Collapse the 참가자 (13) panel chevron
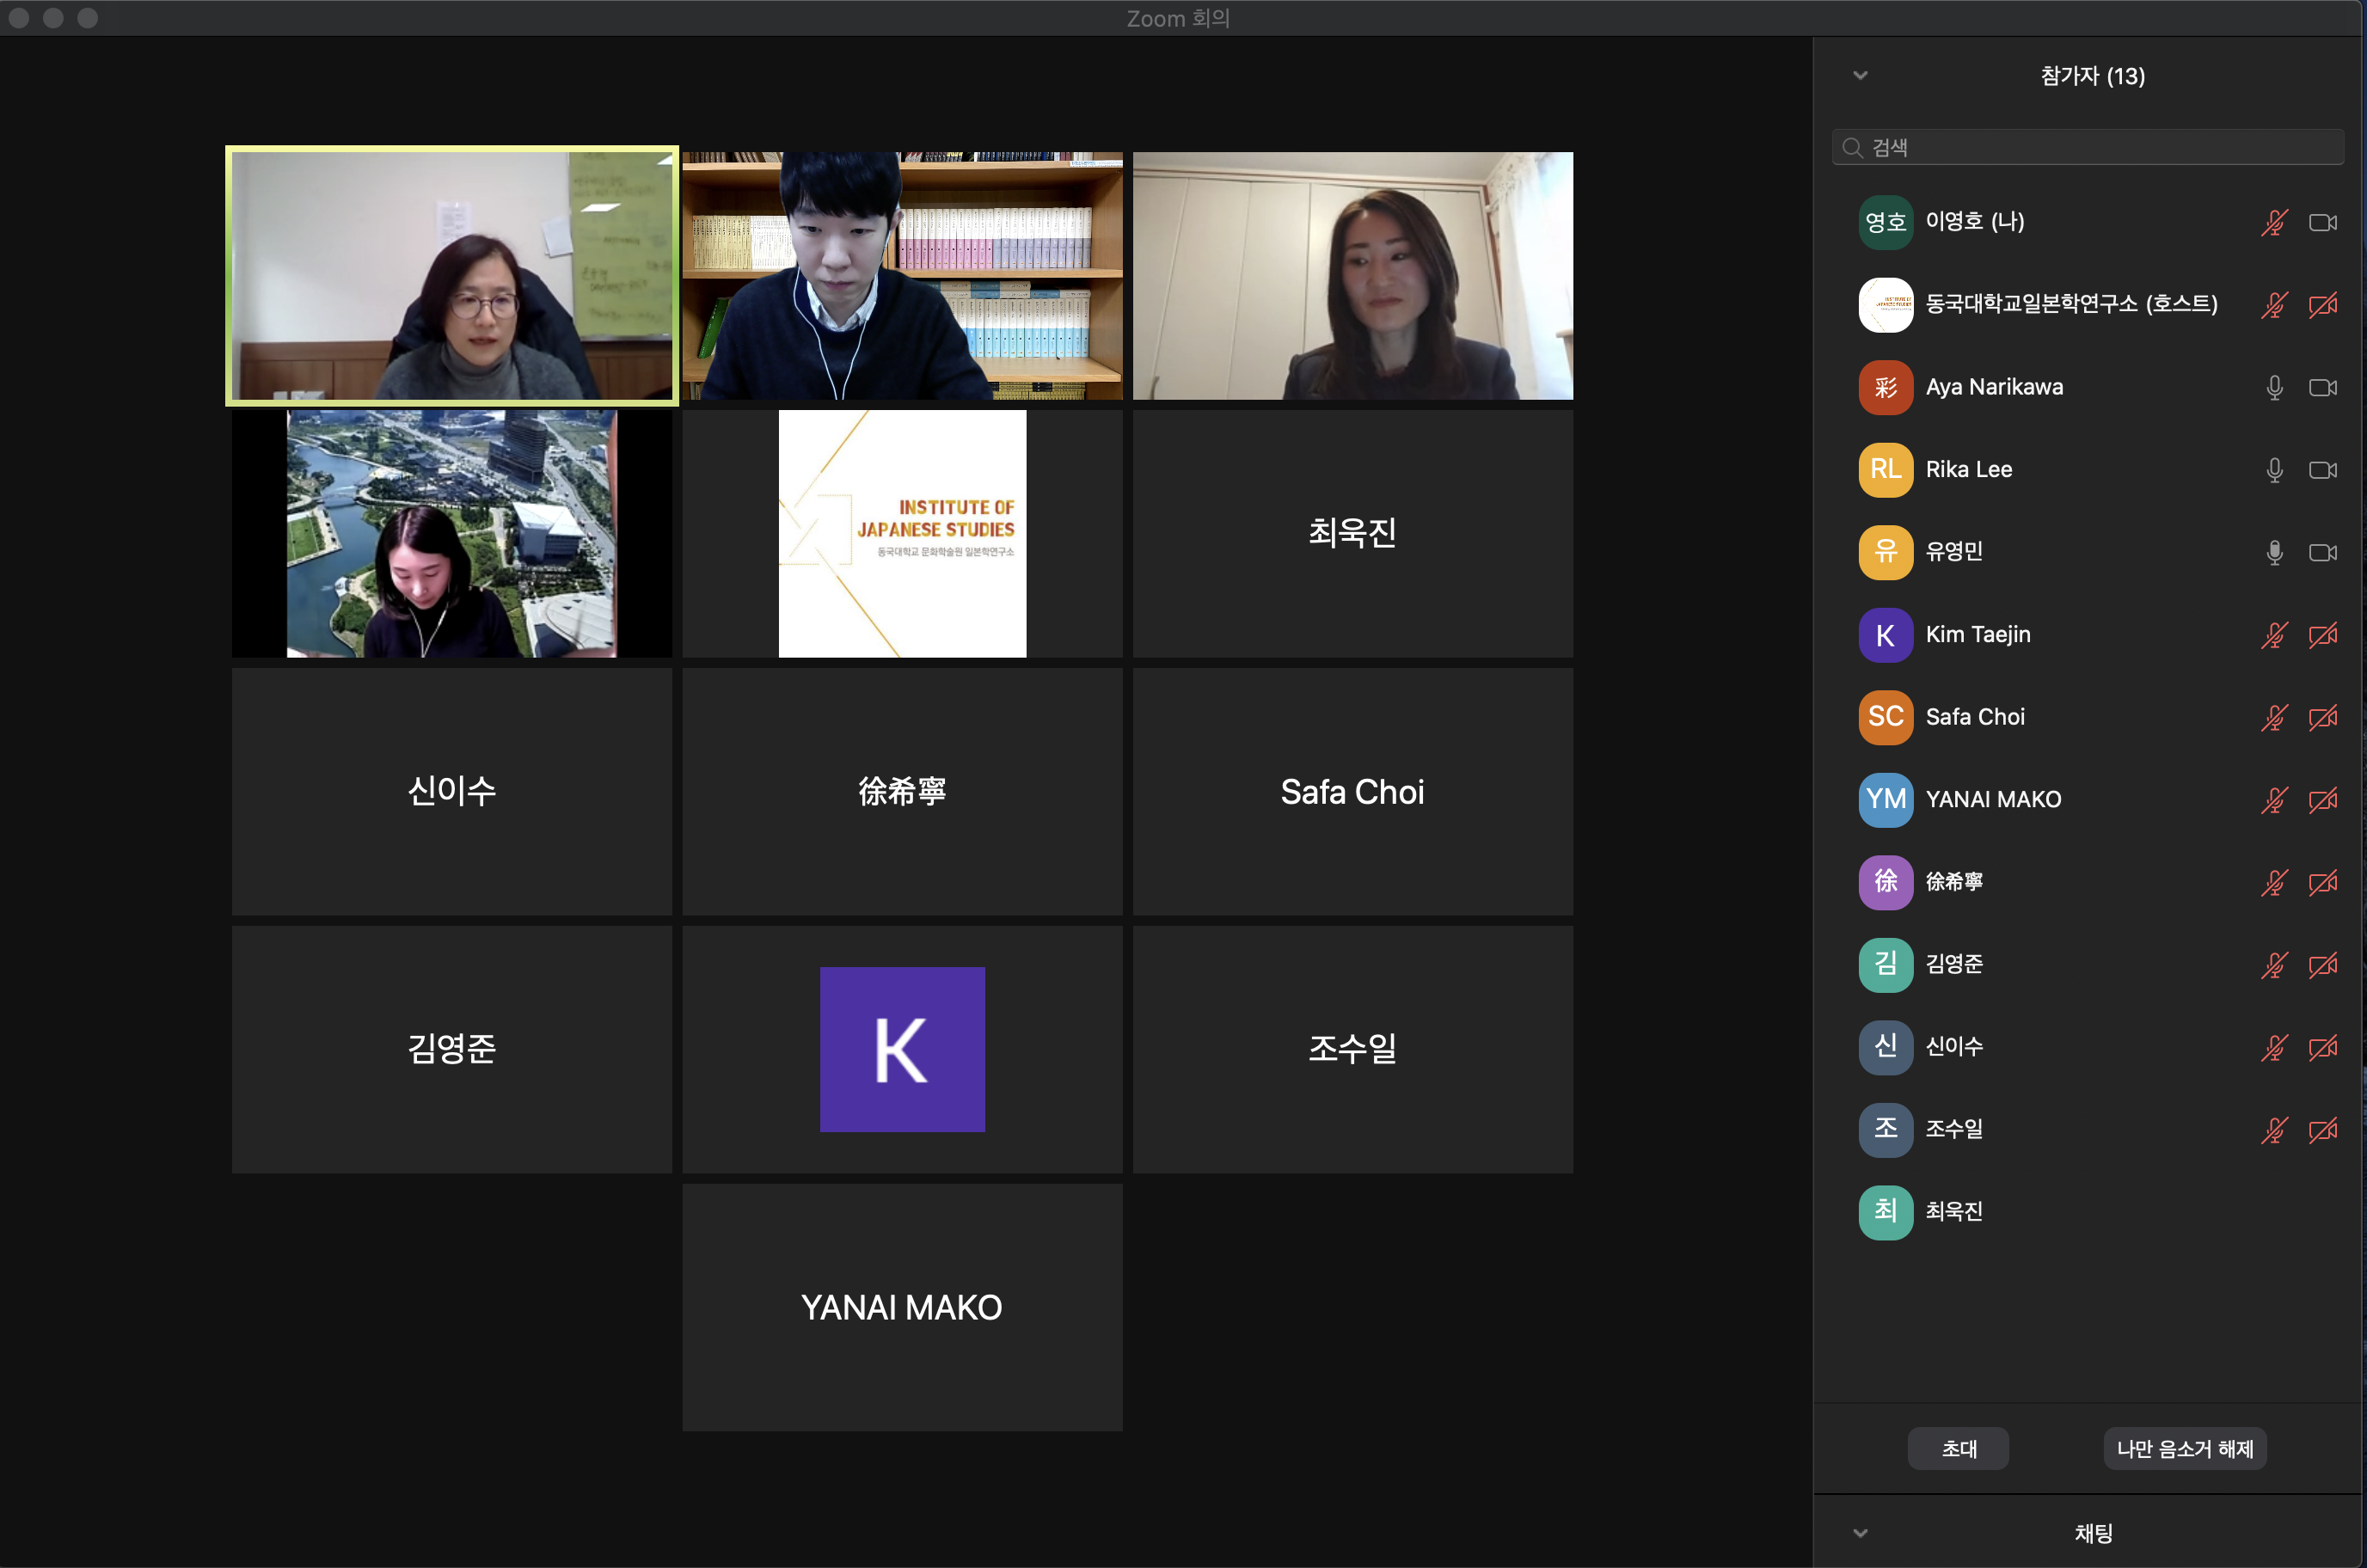 pos(1860,76)
